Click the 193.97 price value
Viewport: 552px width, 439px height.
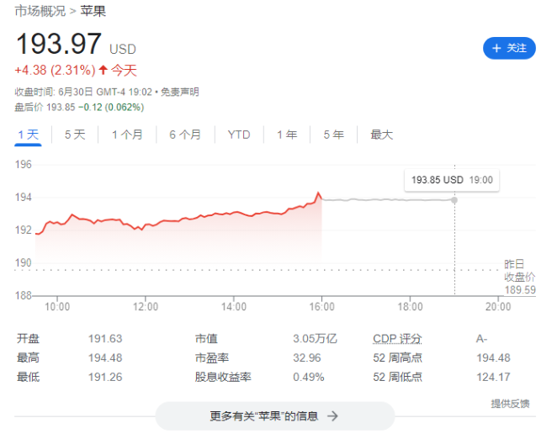[59, 44]
